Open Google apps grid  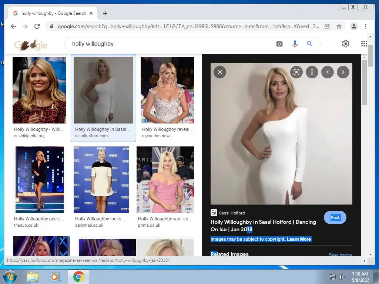(x=364, y=44)
